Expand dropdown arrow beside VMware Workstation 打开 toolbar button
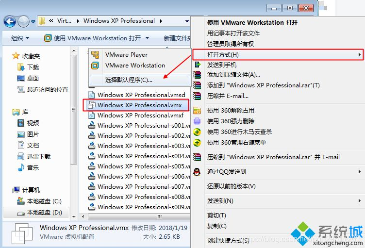This screenshot has width=365, height=248. [148, 38]
